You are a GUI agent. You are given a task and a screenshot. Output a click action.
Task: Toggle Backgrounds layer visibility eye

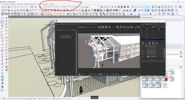(x=143, y=53)
